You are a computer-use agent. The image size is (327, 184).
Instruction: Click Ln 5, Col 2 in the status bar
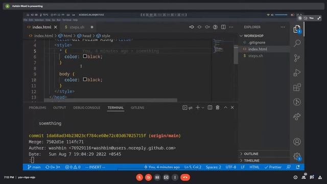click(193, 167)
